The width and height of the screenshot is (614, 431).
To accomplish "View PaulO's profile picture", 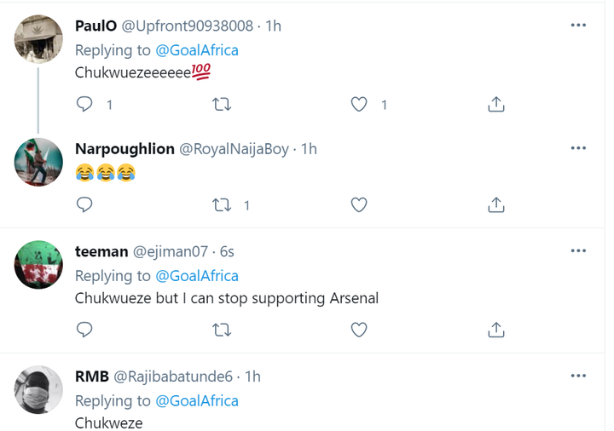I will pos(39,39).
